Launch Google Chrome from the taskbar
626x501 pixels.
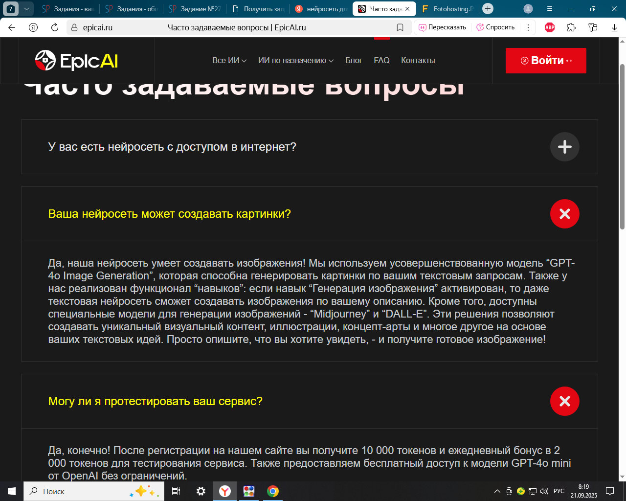(x=273, y=491)
